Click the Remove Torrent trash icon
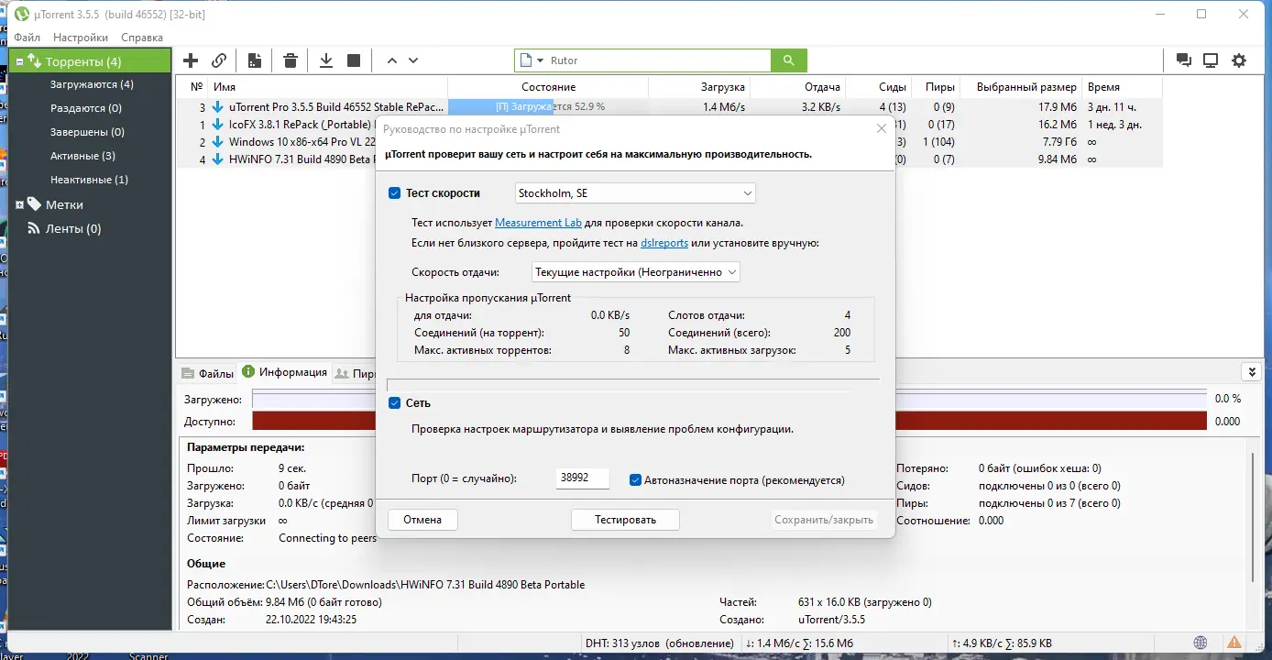Image resolution: width=1272 pixels, height=660 pixels. pos(291,60)
